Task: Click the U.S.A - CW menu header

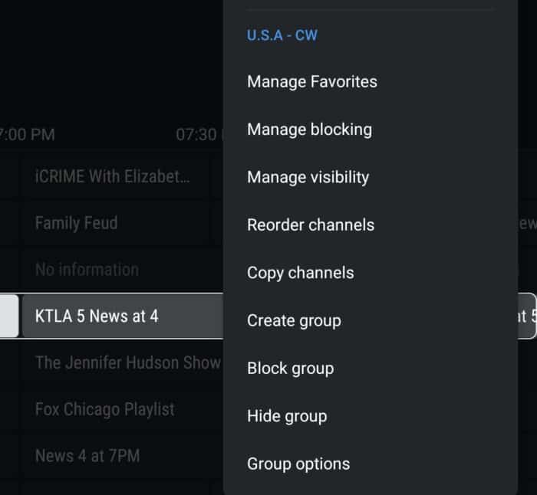Action: [282, 35]
